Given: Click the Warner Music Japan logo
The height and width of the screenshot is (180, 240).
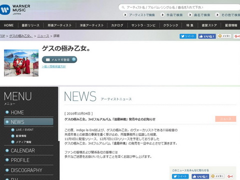Looking at the screenshot, I should tap(15, 9).
